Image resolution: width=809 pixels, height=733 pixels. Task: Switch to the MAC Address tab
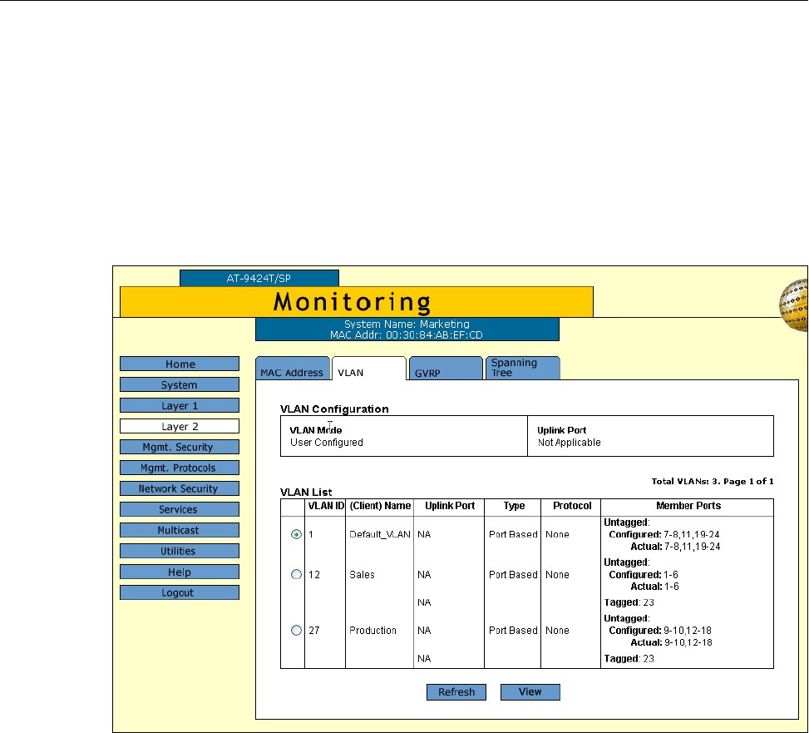pyautogui.click(x=292, y=368)
